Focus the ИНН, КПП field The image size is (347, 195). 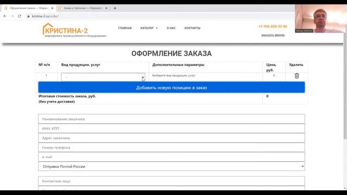171,128
